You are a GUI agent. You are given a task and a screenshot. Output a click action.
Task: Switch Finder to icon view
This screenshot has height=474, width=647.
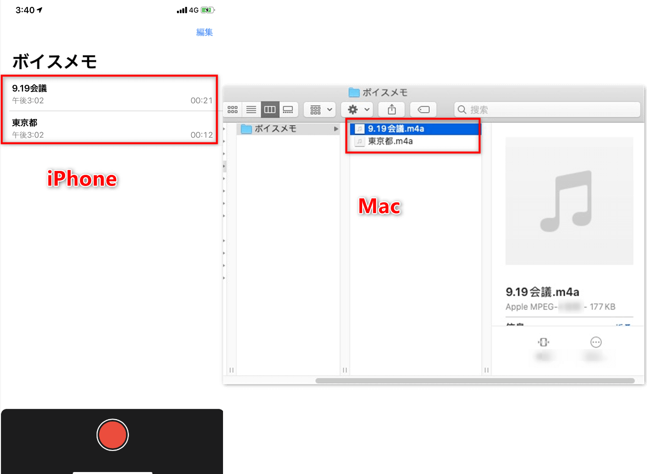pos(233,110)
